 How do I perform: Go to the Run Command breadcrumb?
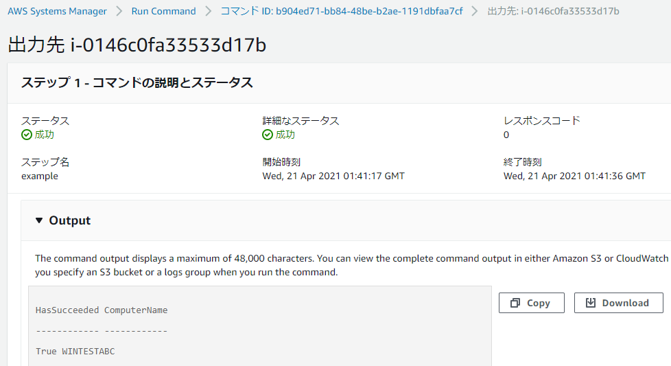click(163, 11)
